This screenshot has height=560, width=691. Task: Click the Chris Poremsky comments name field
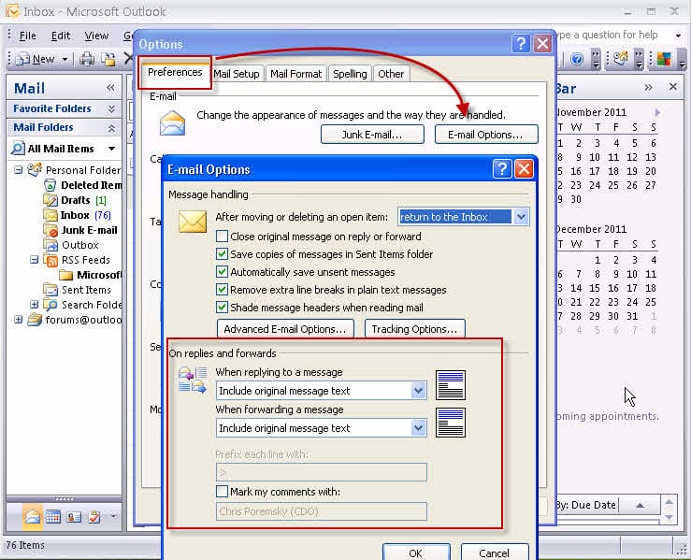[322, 511]
